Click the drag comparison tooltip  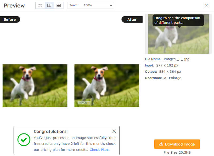click(x=178, y=20)
